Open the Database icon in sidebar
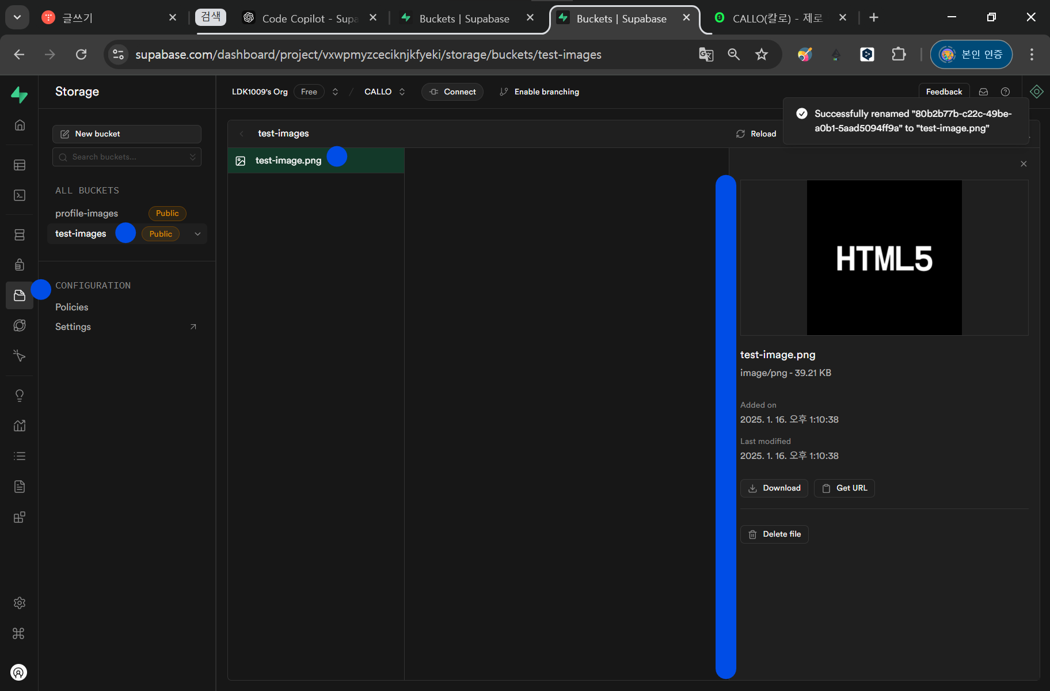Screen dimensions: 1050x691 20,234
